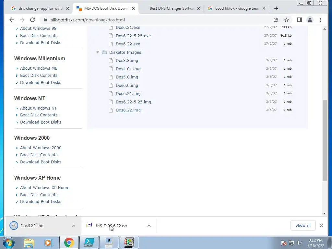This screenshot has height=249, width=332.
Task: Click file icon beside Dos3.3.img
Action: 111,61
